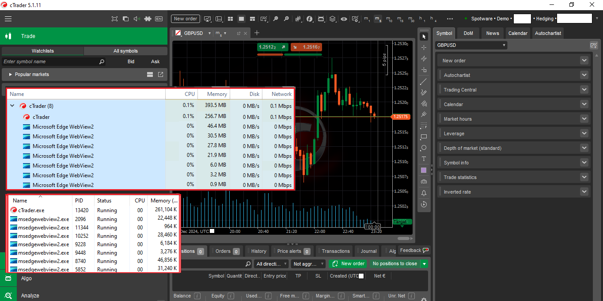This screenshot has width=603, height=301.
Task: Open the candlestick chart type icon
Action: 299,19
